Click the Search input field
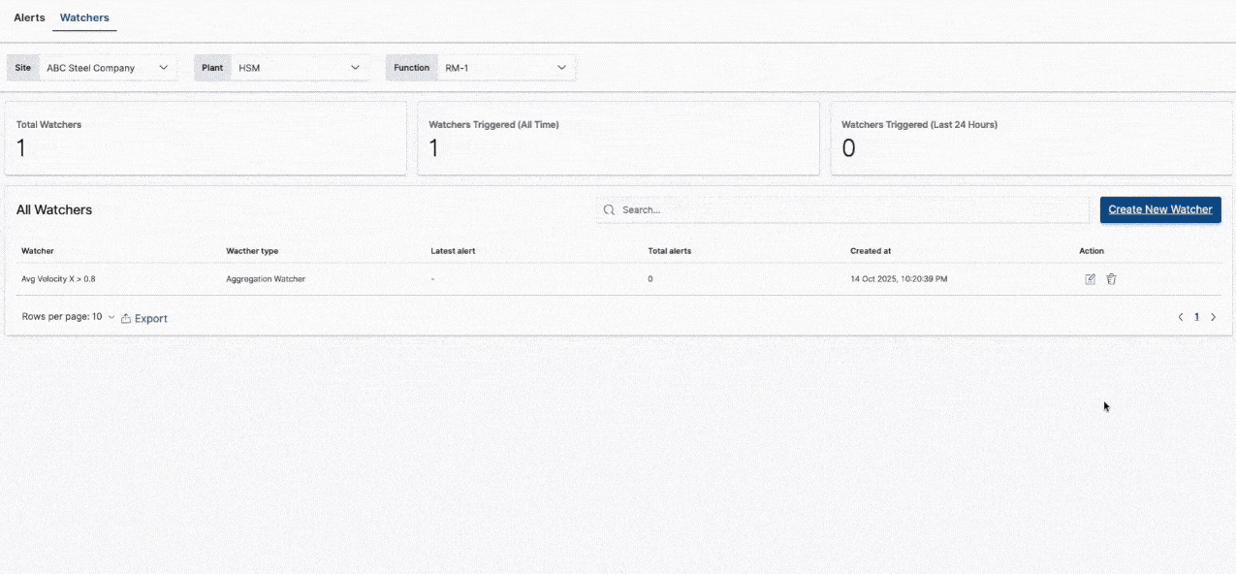Image resolution: width=1236 pixels, height=574 pixels. click(x=776, y=208)
